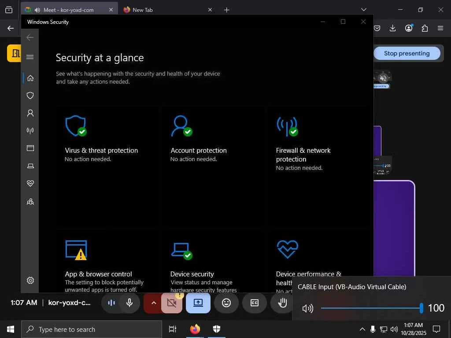This screenshot has width=451, height=338.
Task: Click Stop presenting in Meet
Action: pos(407,53)
